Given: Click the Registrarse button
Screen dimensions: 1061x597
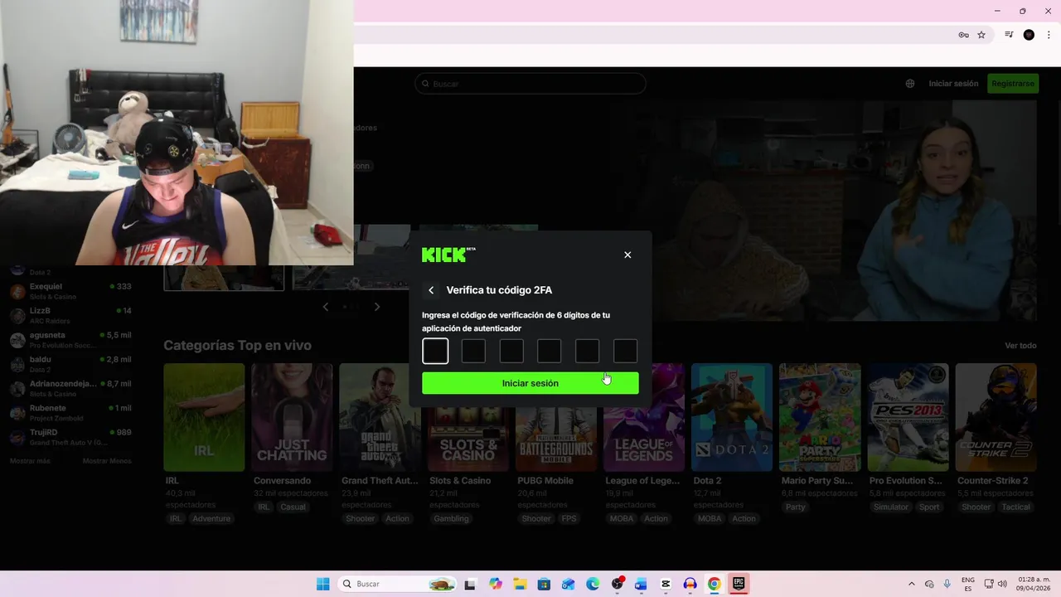Looking at the screenshot, I should [1013, 84].
